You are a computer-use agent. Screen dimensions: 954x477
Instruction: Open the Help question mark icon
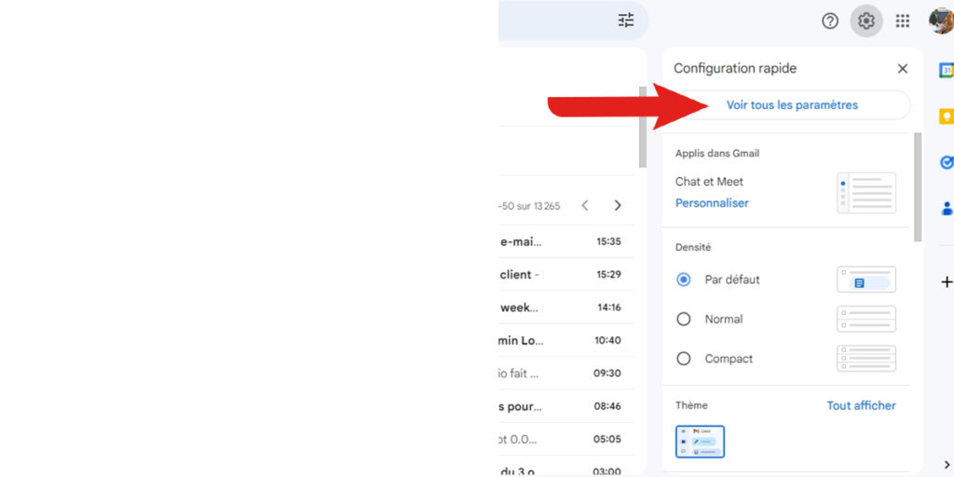point(830,20)
